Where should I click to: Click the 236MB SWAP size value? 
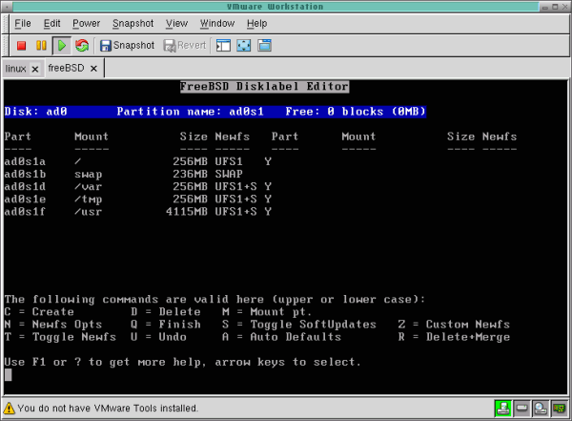[x=190, y=174]
